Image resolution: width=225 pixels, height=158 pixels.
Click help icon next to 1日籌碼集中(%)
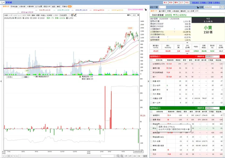click(x=175, y=32)
